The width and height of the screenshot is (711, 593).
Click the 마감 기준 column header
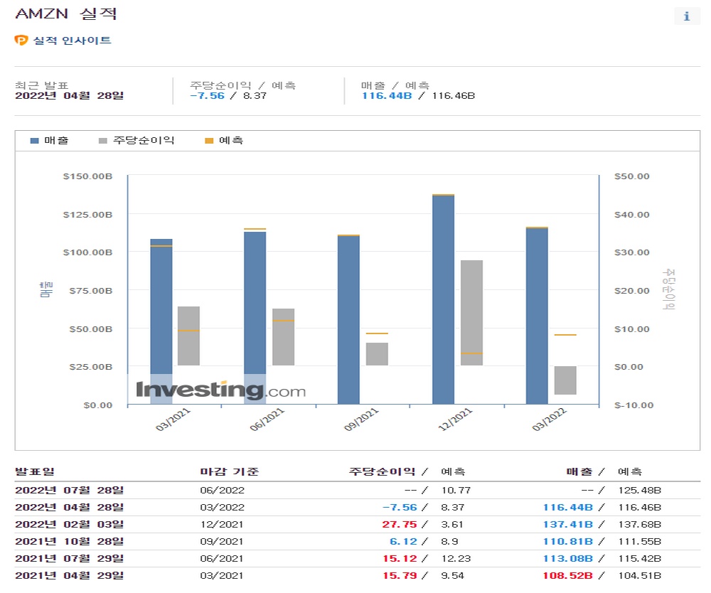point(230,471)
